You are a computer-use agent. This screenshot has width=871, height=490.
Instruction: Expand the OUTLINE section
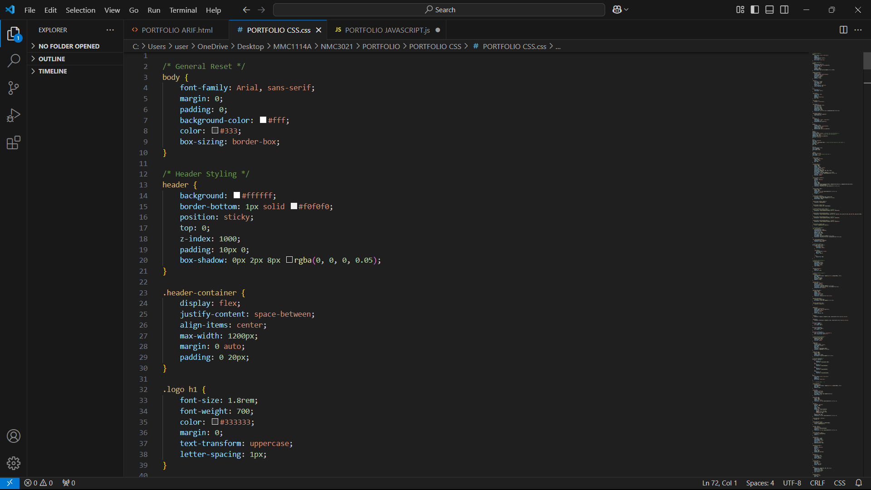75,59
